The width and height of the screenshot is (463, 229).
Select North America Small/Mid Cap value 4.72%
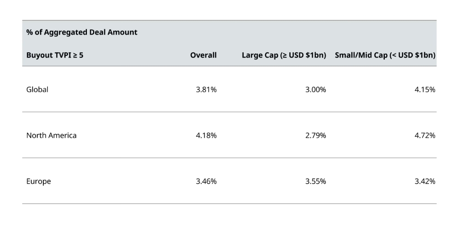(424, 136)
